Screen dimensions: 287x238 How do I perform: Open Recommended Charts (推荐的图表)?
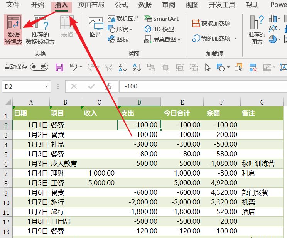pyautogui.click(x=257, y=30)
